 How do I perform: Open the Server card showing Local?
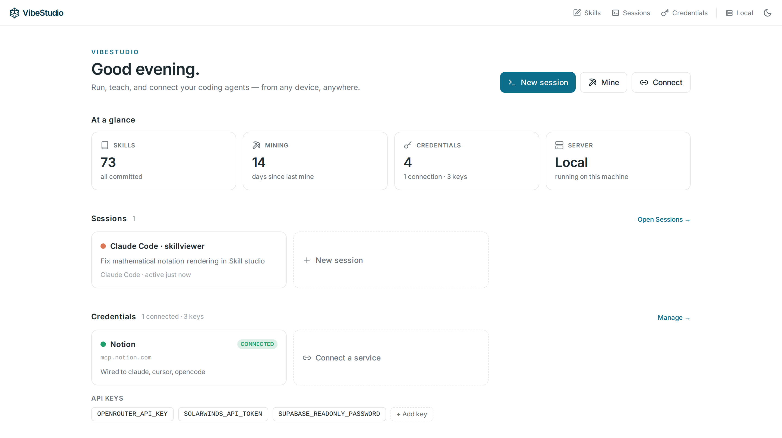(x=618, y=161)
